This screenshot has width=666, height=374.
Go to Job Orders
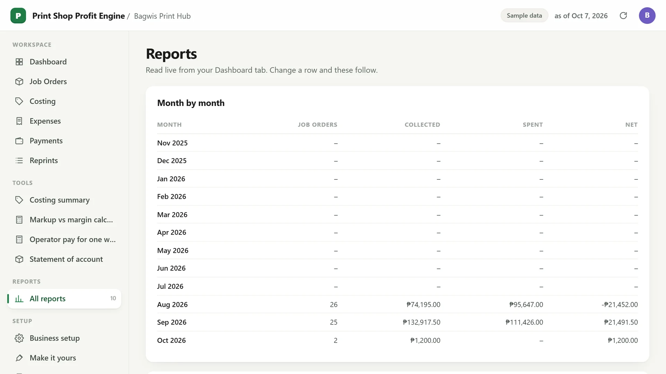click(x=64, y=81)
